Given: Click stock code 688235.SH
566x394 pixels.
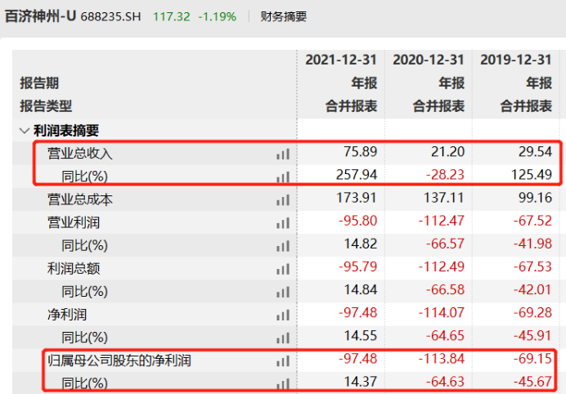Looking at the screenshot, I should tap(110, 17).
